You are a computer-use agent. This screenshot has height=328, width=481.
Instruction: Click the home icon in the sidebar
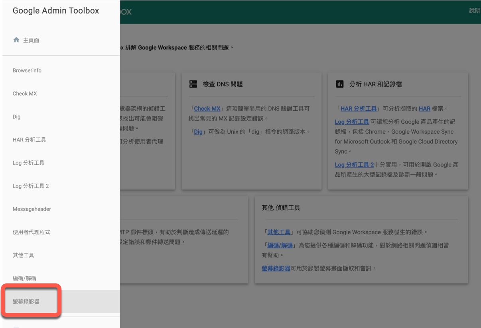[x=16, y=40]
